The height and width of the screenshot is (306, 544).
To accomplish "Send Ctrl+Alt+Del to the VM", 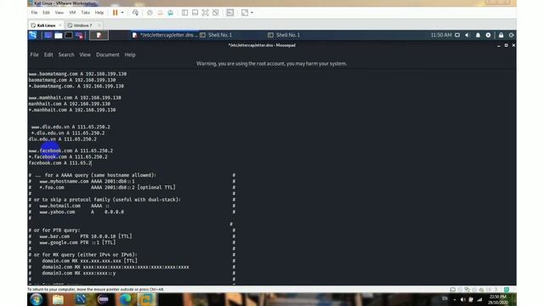I will 135,13.
